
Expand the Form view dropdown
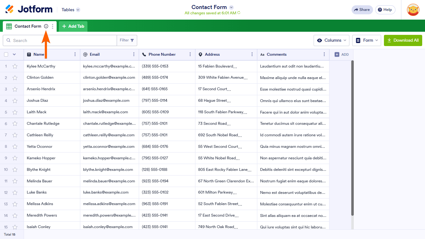pyautogui.click(x=367, y=40)
